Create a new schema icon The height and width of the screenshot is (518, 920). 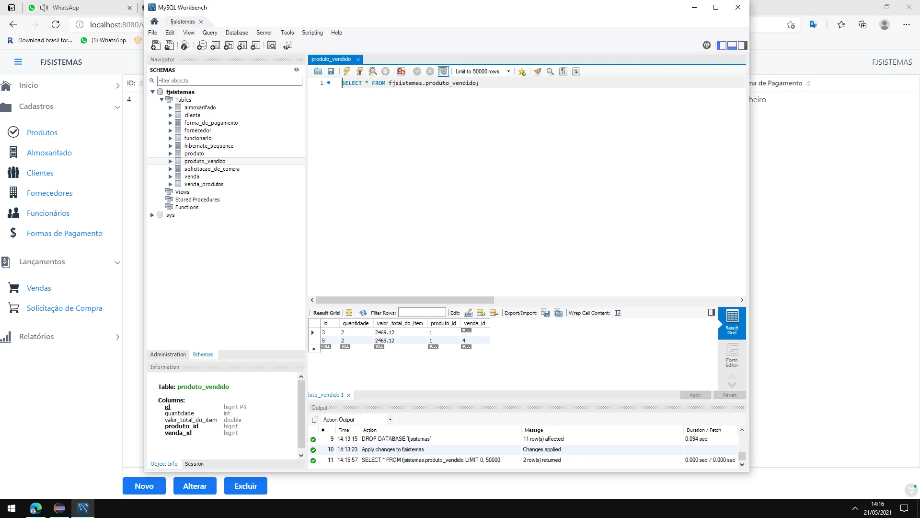click(x=202, y=45)
